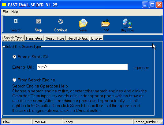Click the Buy Now network icon
Screen dimensions: 164x125
click(x=127, y=23)
